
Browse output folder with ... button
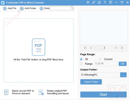coord(123,75)
